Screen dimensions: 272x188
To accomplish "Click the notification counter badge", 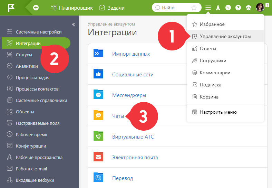I will click(267, 5).
